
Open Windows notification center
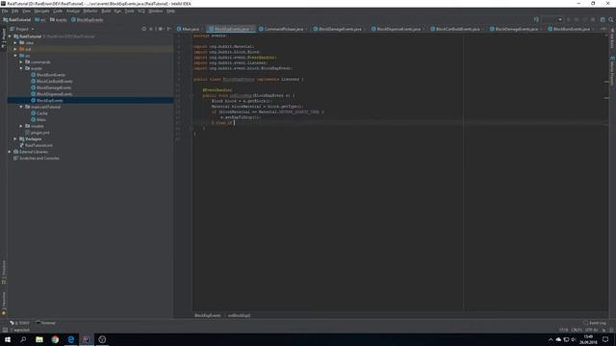coord(605,339)
